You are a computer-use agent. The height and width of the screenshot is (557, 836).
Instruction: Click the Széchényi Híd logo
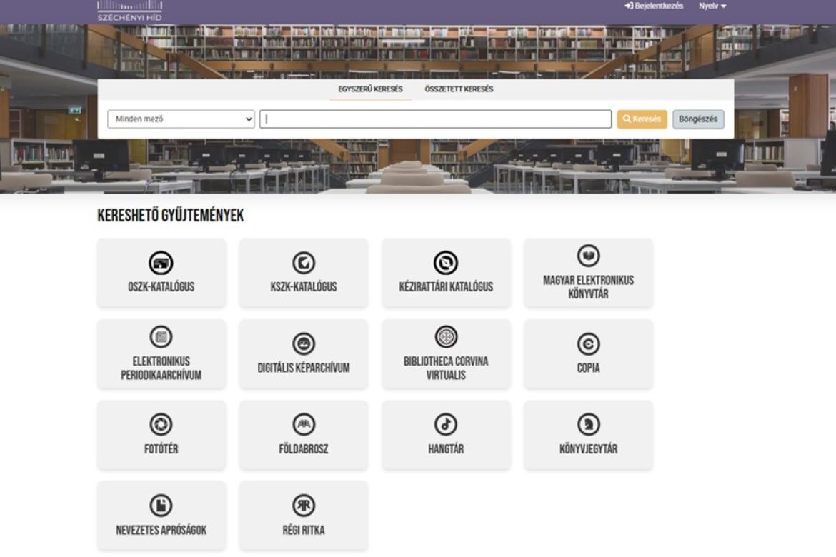[129, 11]
